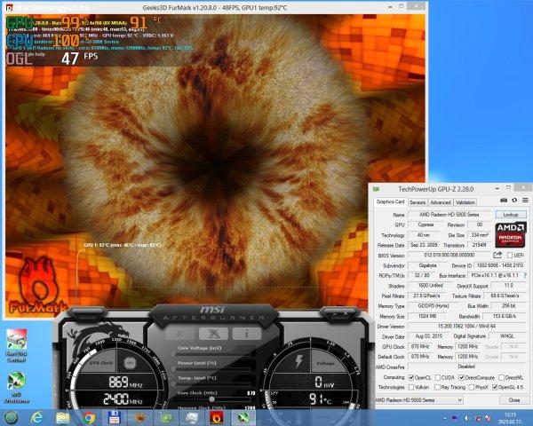Adjust the Core Clock slider in Afterburner

click(x=213, y=398)
